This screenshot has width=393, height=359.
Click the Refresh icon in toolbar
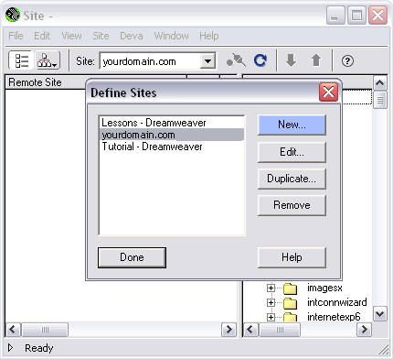[x=260, y=60]
